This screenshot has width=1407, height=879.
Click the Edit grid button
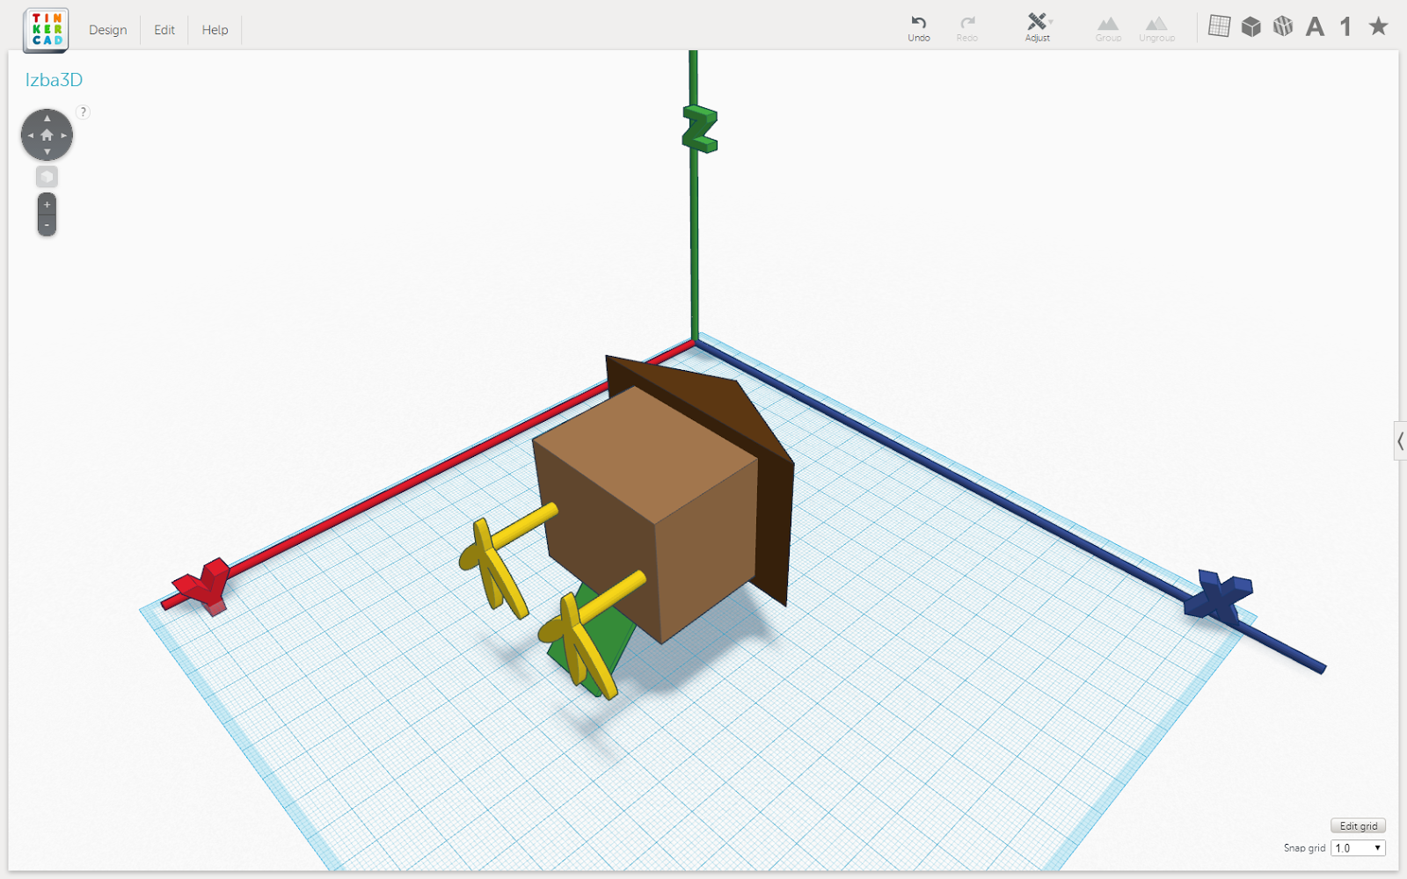[x=1358, y=826]
